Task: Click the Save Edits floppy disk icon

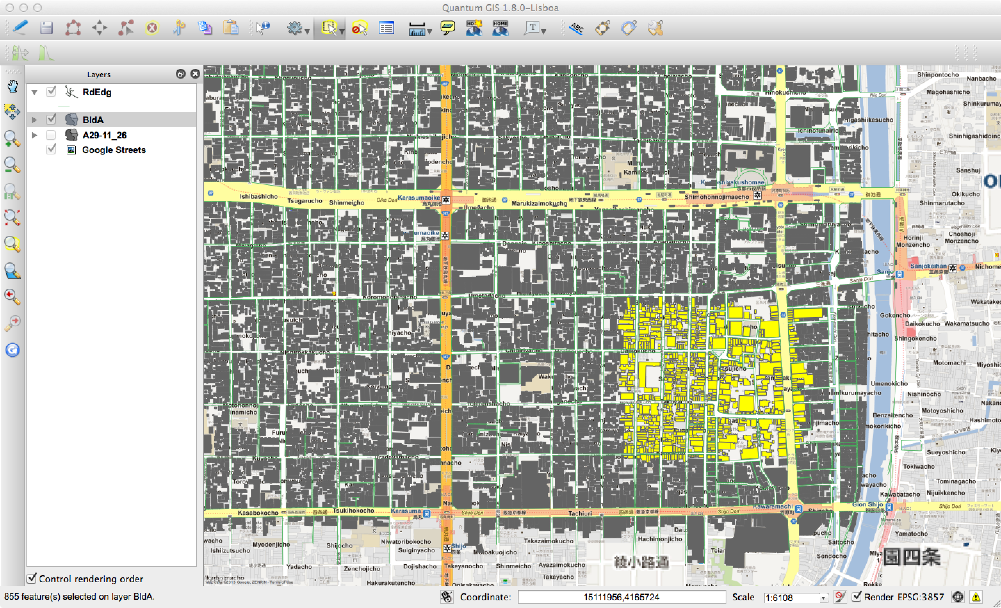Action: (x=46, y=27)
